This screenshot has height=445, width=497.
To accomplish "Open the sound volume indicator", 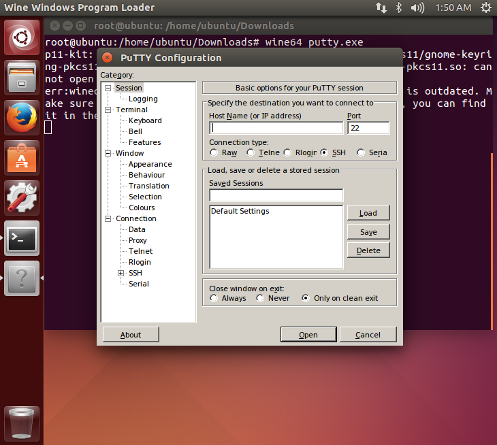I will [417, 7].
